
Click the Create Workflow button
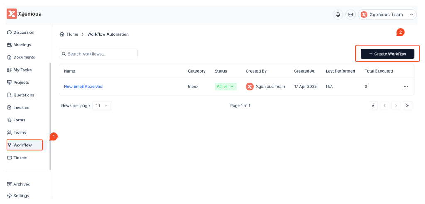387,54
